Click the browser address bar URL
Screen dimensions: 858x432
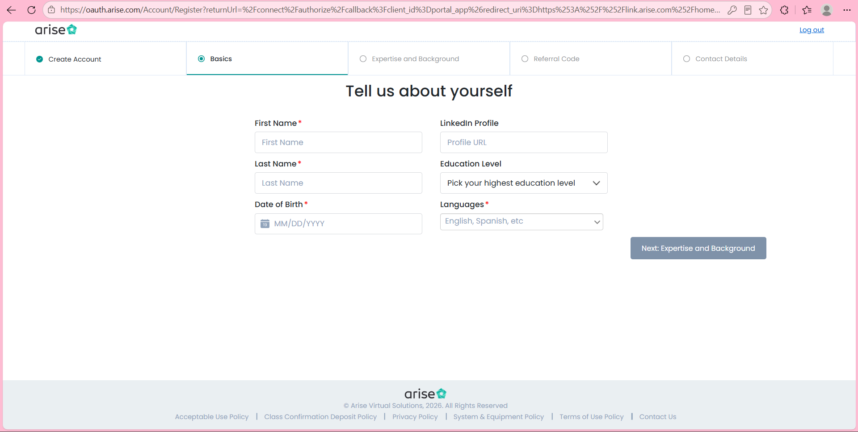click(390, 10)
